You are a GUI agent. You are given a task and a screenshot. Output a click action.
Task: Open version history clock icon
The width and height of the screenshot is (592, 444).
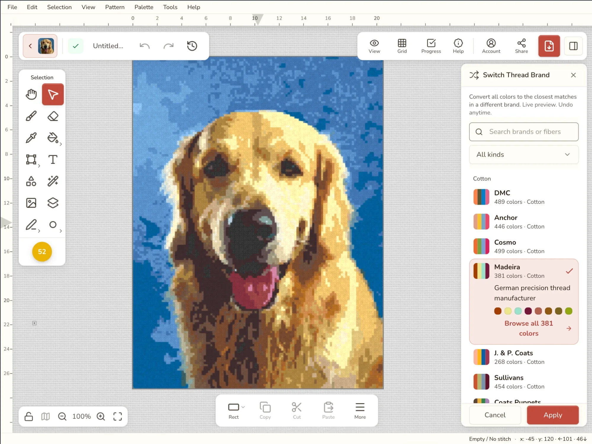[192, 46]
